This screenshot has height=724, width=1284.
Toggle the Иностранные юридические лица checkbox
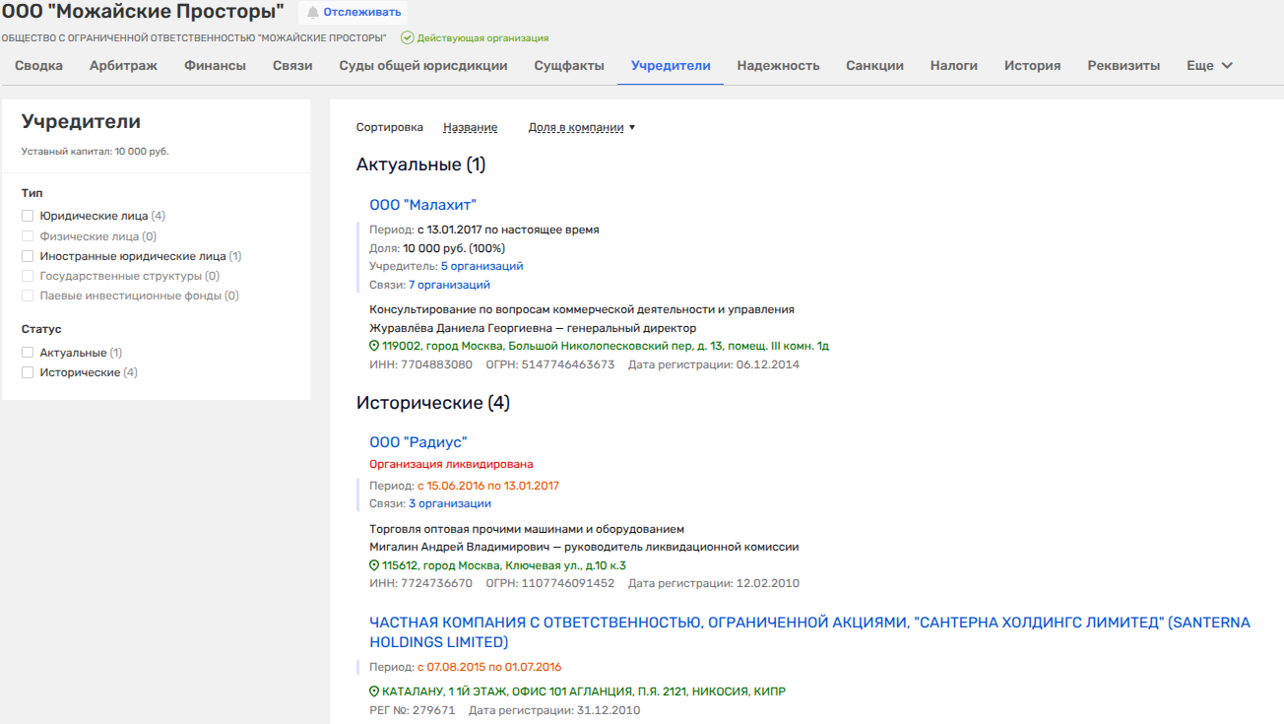28,256
